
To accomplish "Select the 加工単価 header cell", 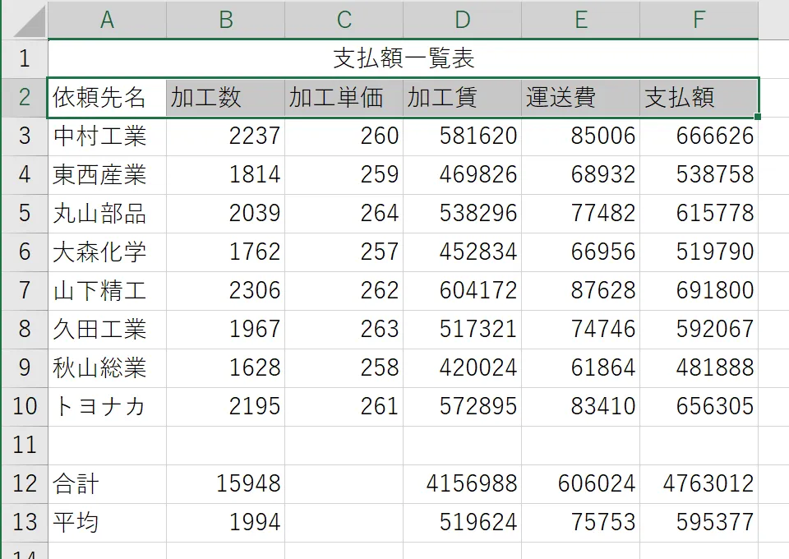I will click(344, 97).
